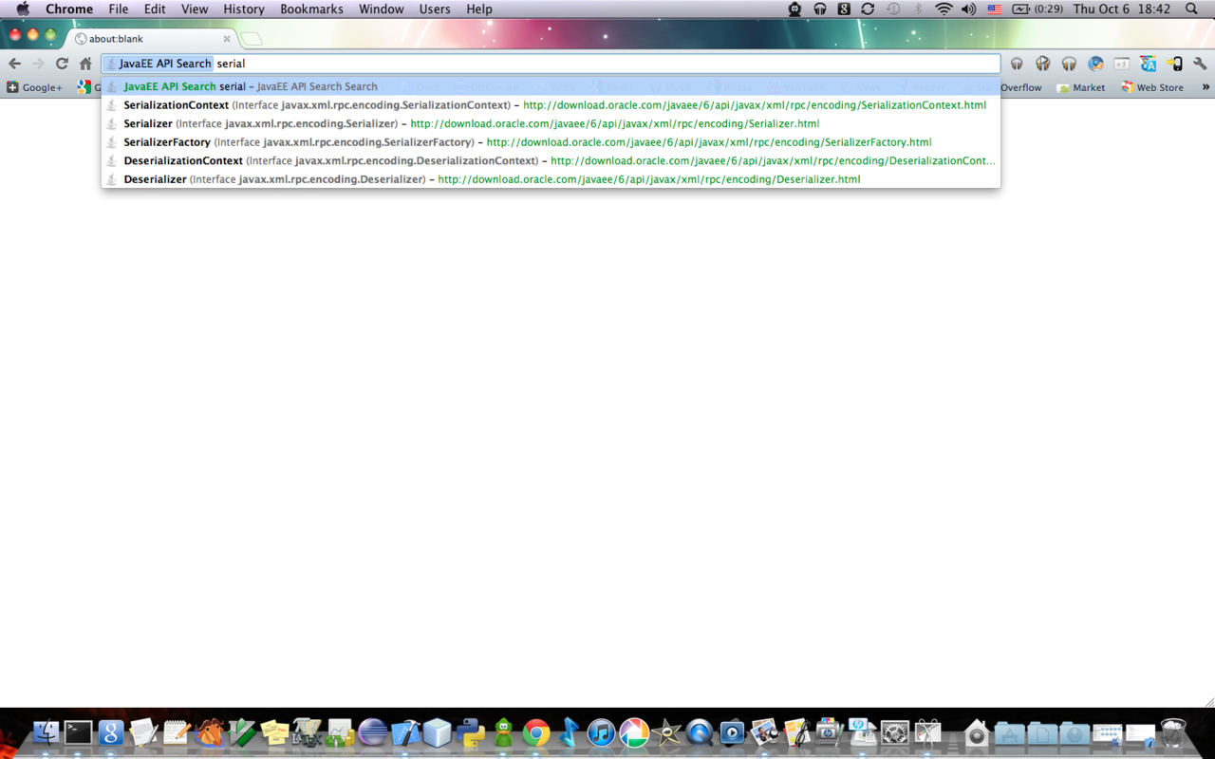Launch Eclipse from the dock
Image resolution: width=1215 pixels, height=759 pixels.
(372, 732)
